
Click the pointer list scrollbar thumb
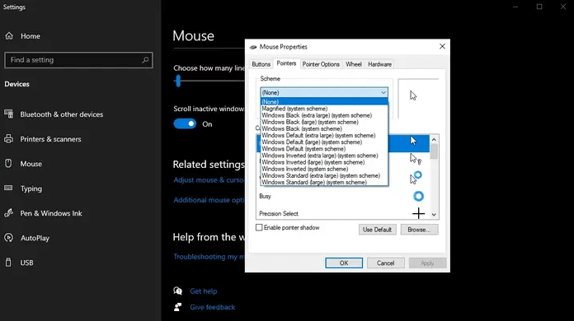[434, 151]
